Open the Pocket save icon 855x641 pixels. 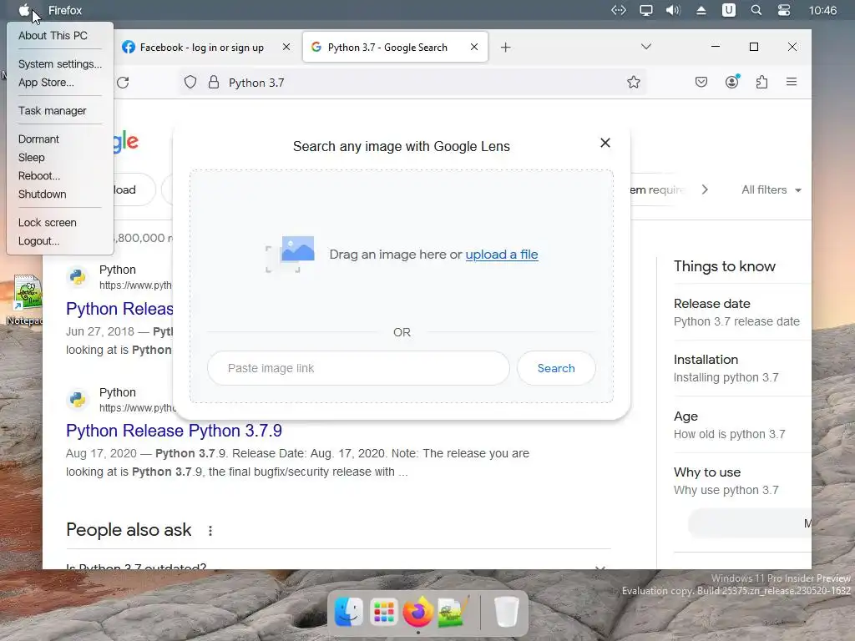[701, 83]
